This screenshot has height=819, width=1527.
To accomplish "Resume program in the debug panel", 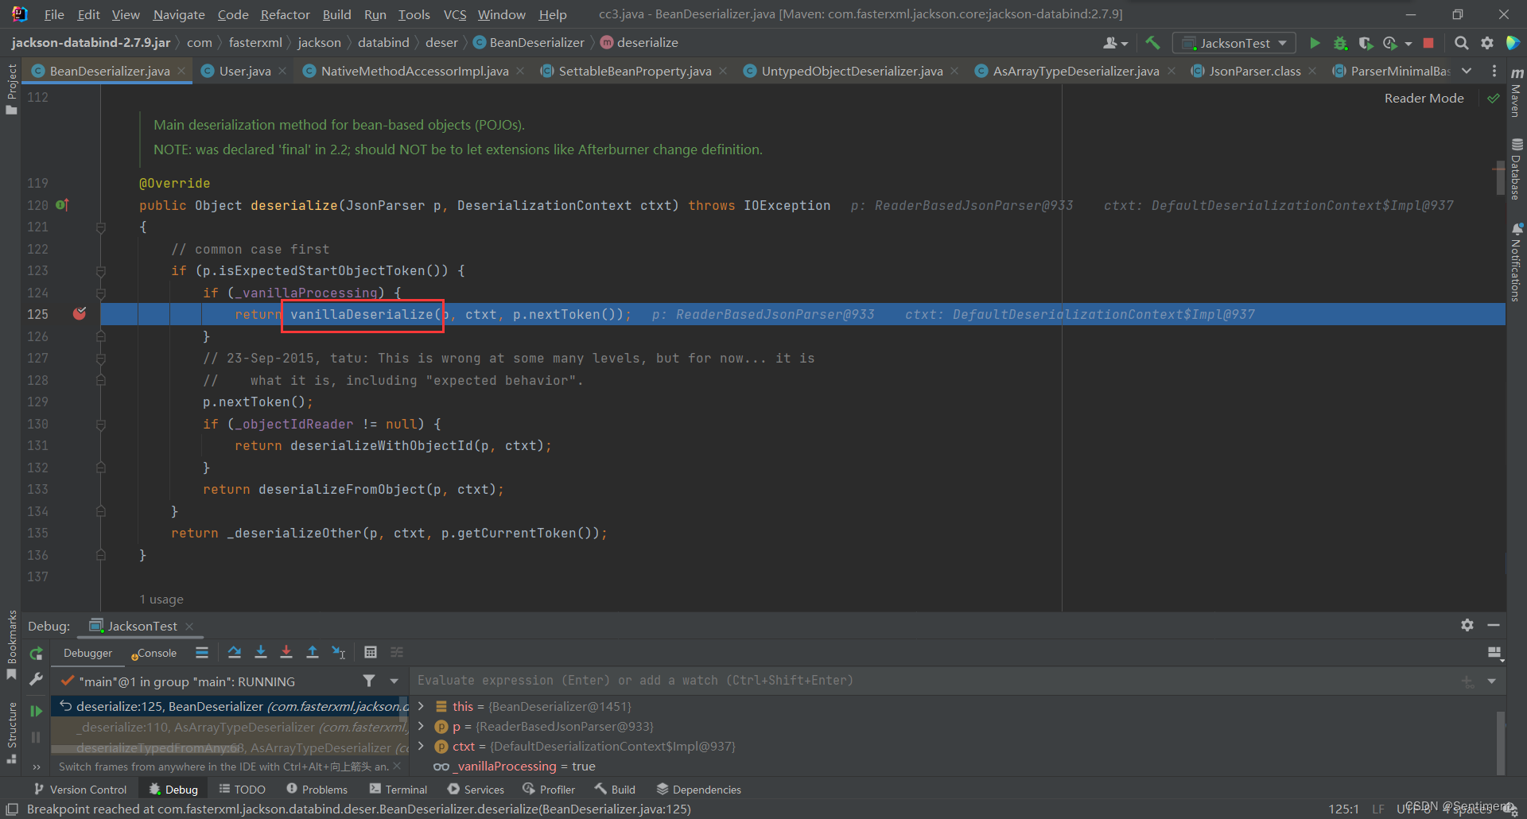I will point(36,711).
